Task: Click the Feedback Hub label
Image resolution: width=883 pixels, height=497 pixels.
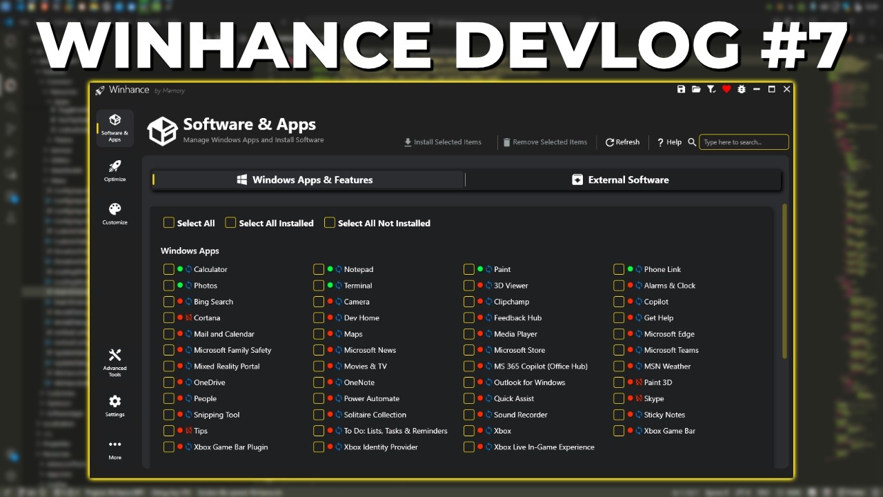Action: 517,318
